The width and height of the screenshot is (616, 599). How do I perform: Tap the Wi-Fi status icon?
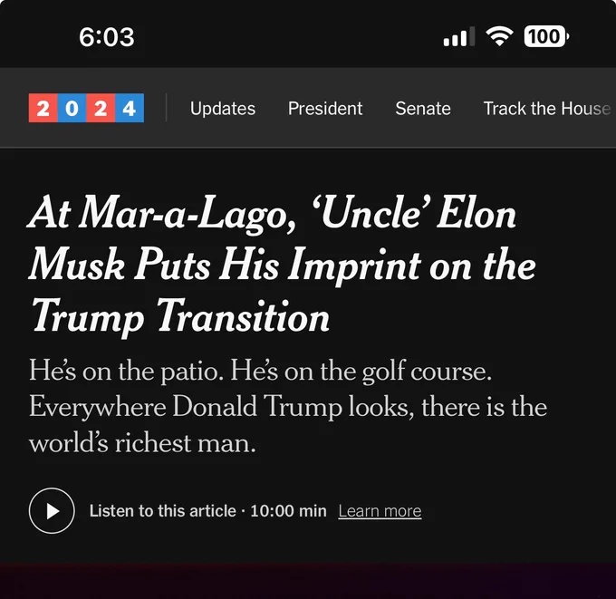pyautogui.click(x=499, y=36)
